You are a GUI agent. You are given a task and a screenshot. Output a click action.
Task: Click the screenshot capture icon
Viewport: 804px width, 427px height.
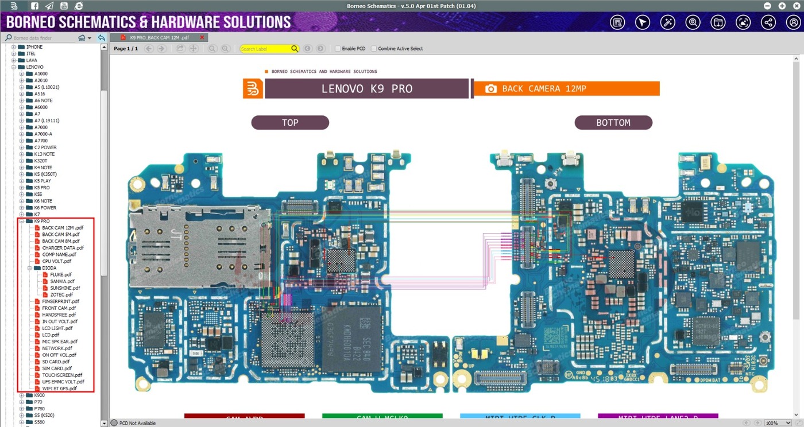click(x=743, y=22)
